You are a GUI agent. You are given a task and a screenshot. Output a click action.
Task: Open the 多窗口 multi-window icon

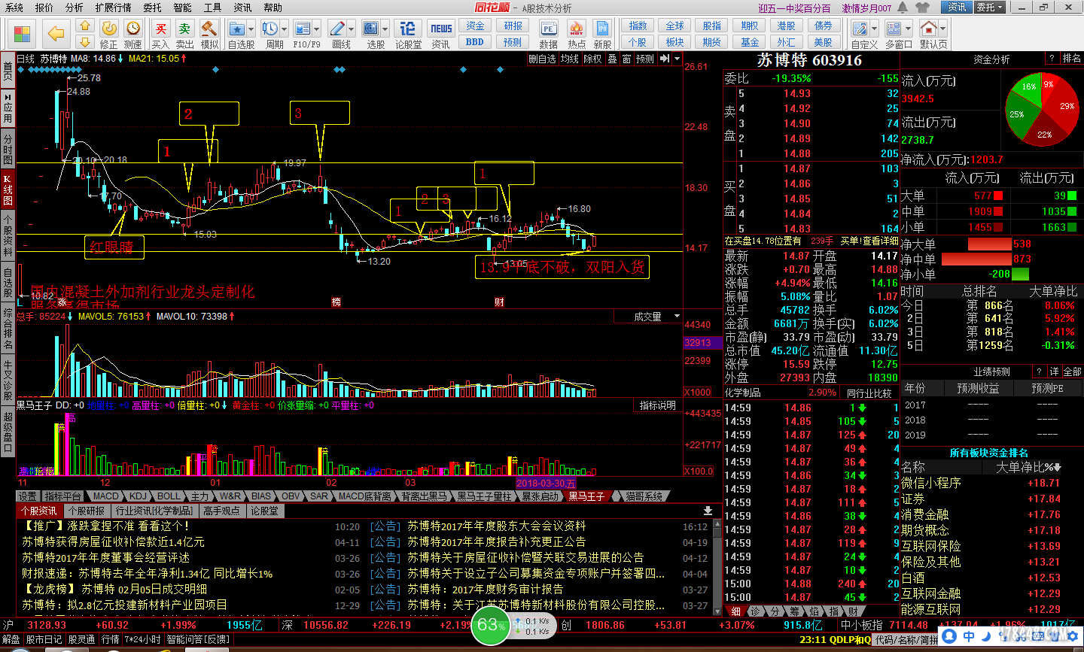click(894, 29)
